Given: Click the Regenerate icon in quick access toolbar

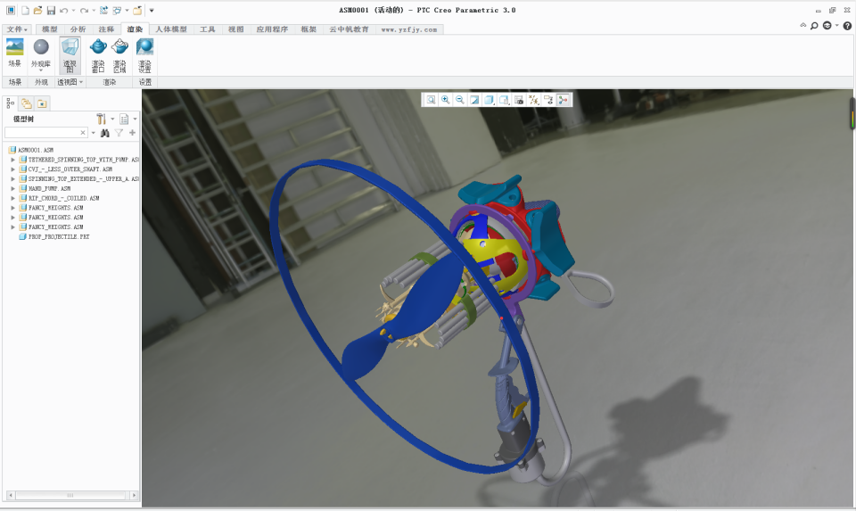Looking at the screenshot, I should click(x=103, y=11).
